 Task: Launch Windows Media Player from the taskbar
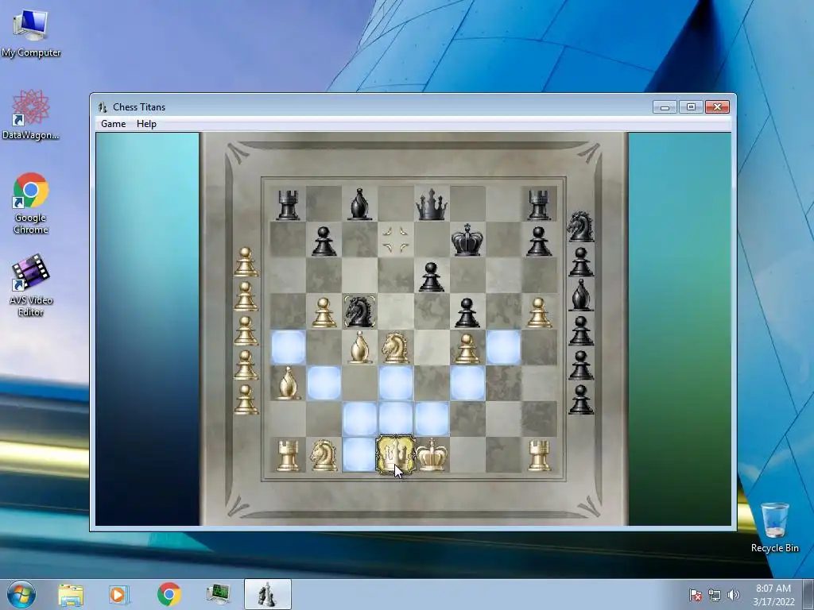click(x=118, y=594)
